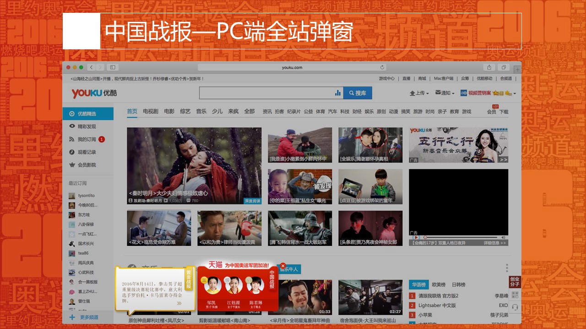The image size is (586, 329).
Task: Click the 五行之行 concert ad banner
Action: click(x=458, y=145)
